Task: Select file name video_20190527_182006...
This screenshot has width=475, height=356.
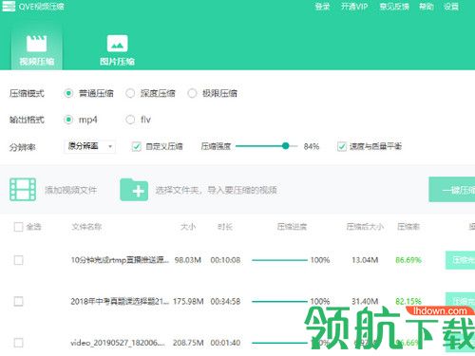Action: pyautogui.click(x=118, y=343)
